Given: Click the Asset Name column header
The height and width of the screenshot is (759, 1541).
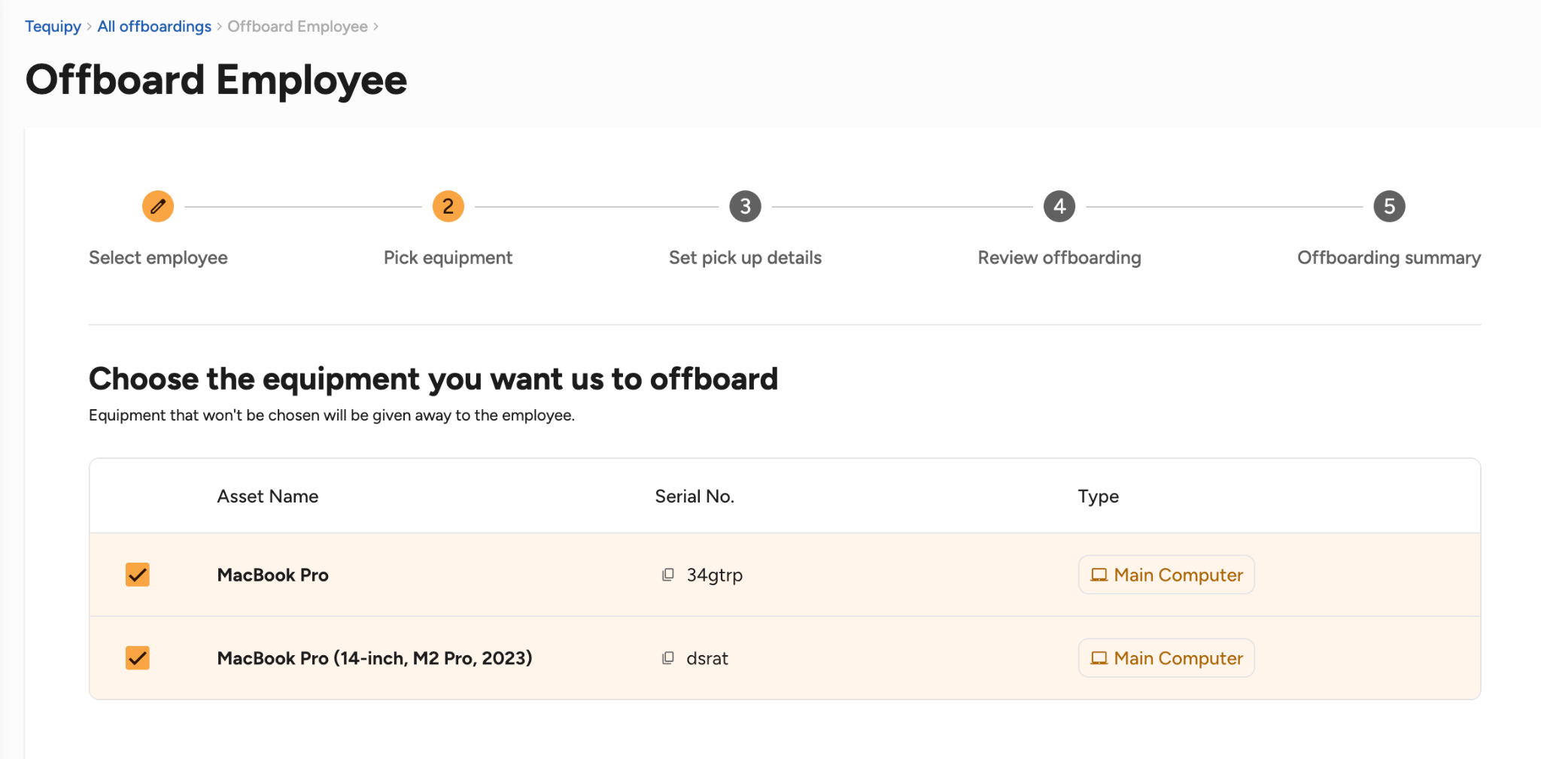Looking at the screenshot, I should (268, 496).
